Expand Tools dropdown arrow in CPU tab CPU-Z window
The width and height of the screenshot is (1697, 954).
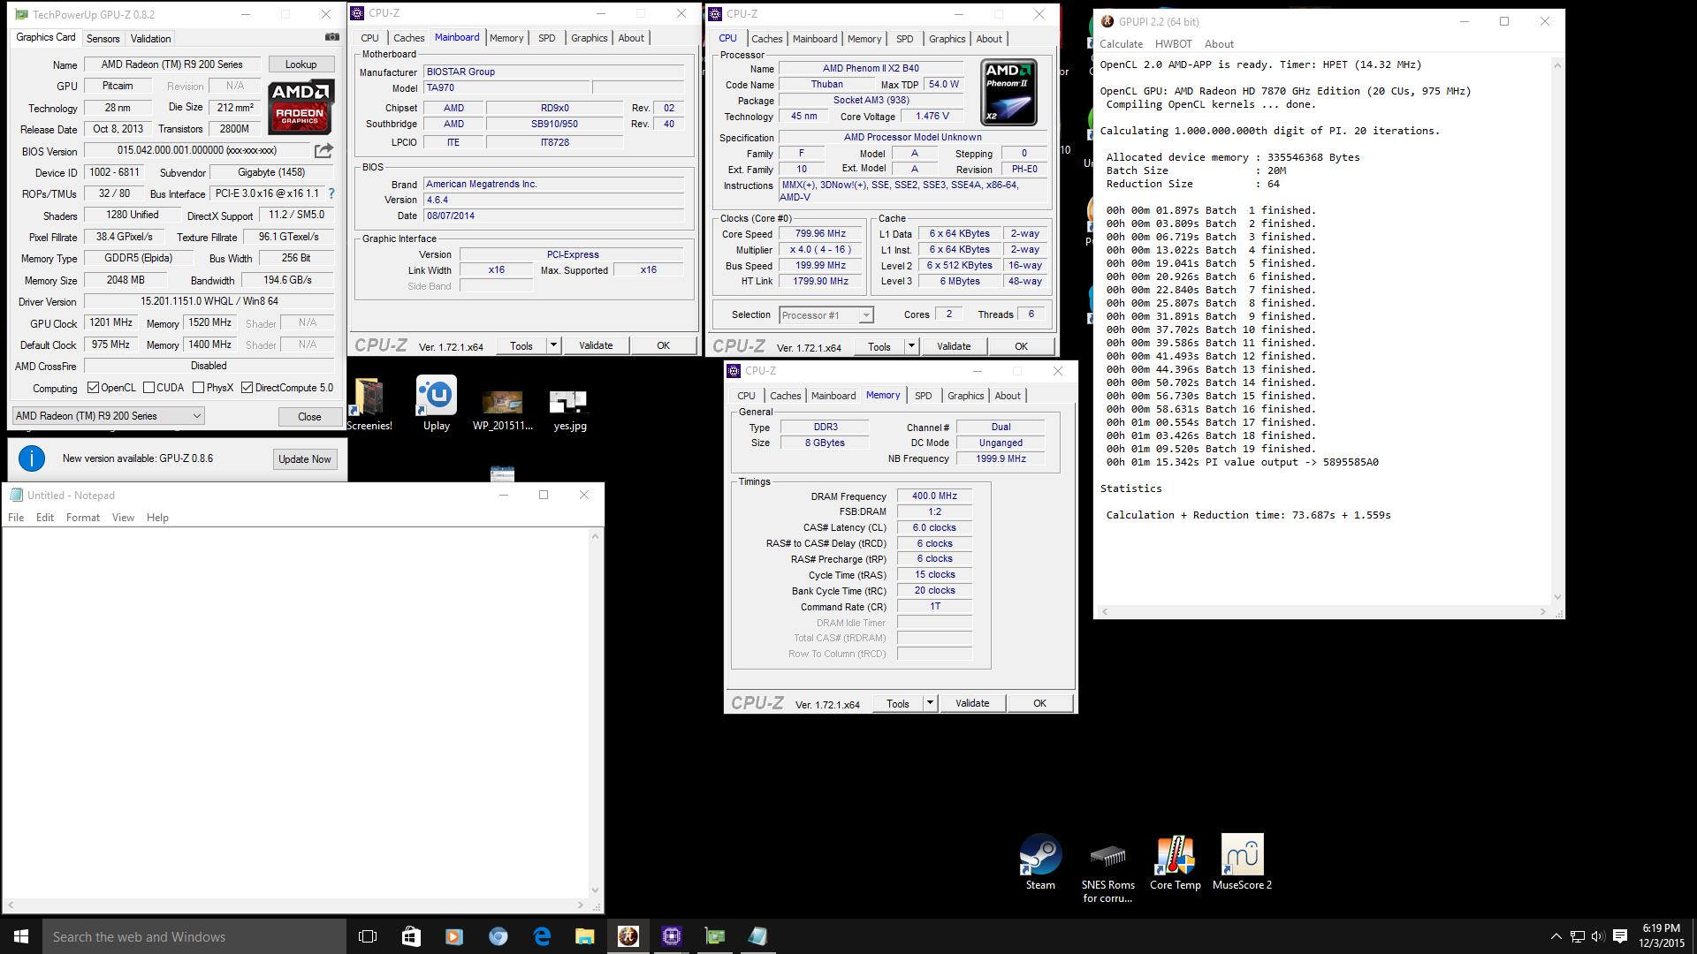click(x=911, y=346)
